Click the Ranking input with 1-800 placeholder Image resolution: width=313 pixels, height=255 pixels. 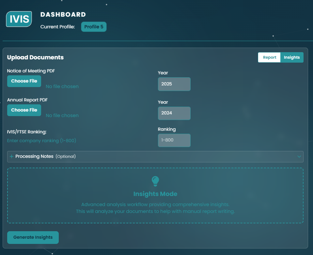[x=174, y=140]
